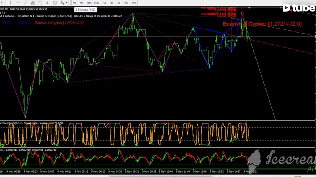Click the '8849.55' price values header
Viewport: 316px width, 177px height.
click(x=29, y=9)
